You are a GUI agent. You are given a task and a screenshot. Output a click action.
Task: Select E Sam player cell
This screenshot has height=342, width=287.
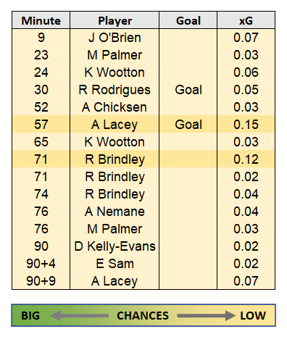click(x=115, y=264)
